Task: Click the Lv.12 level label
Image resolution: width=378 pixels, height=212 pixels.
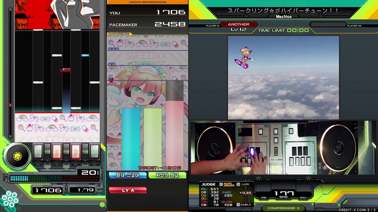Action: (239, 29)
